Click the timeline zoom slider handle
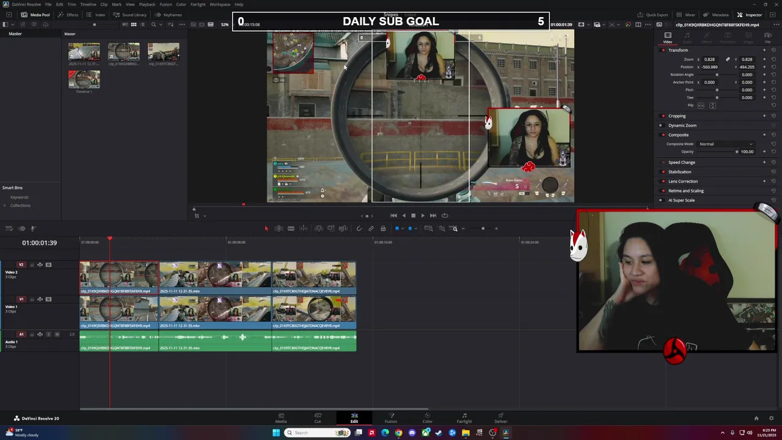 [483, 229]
